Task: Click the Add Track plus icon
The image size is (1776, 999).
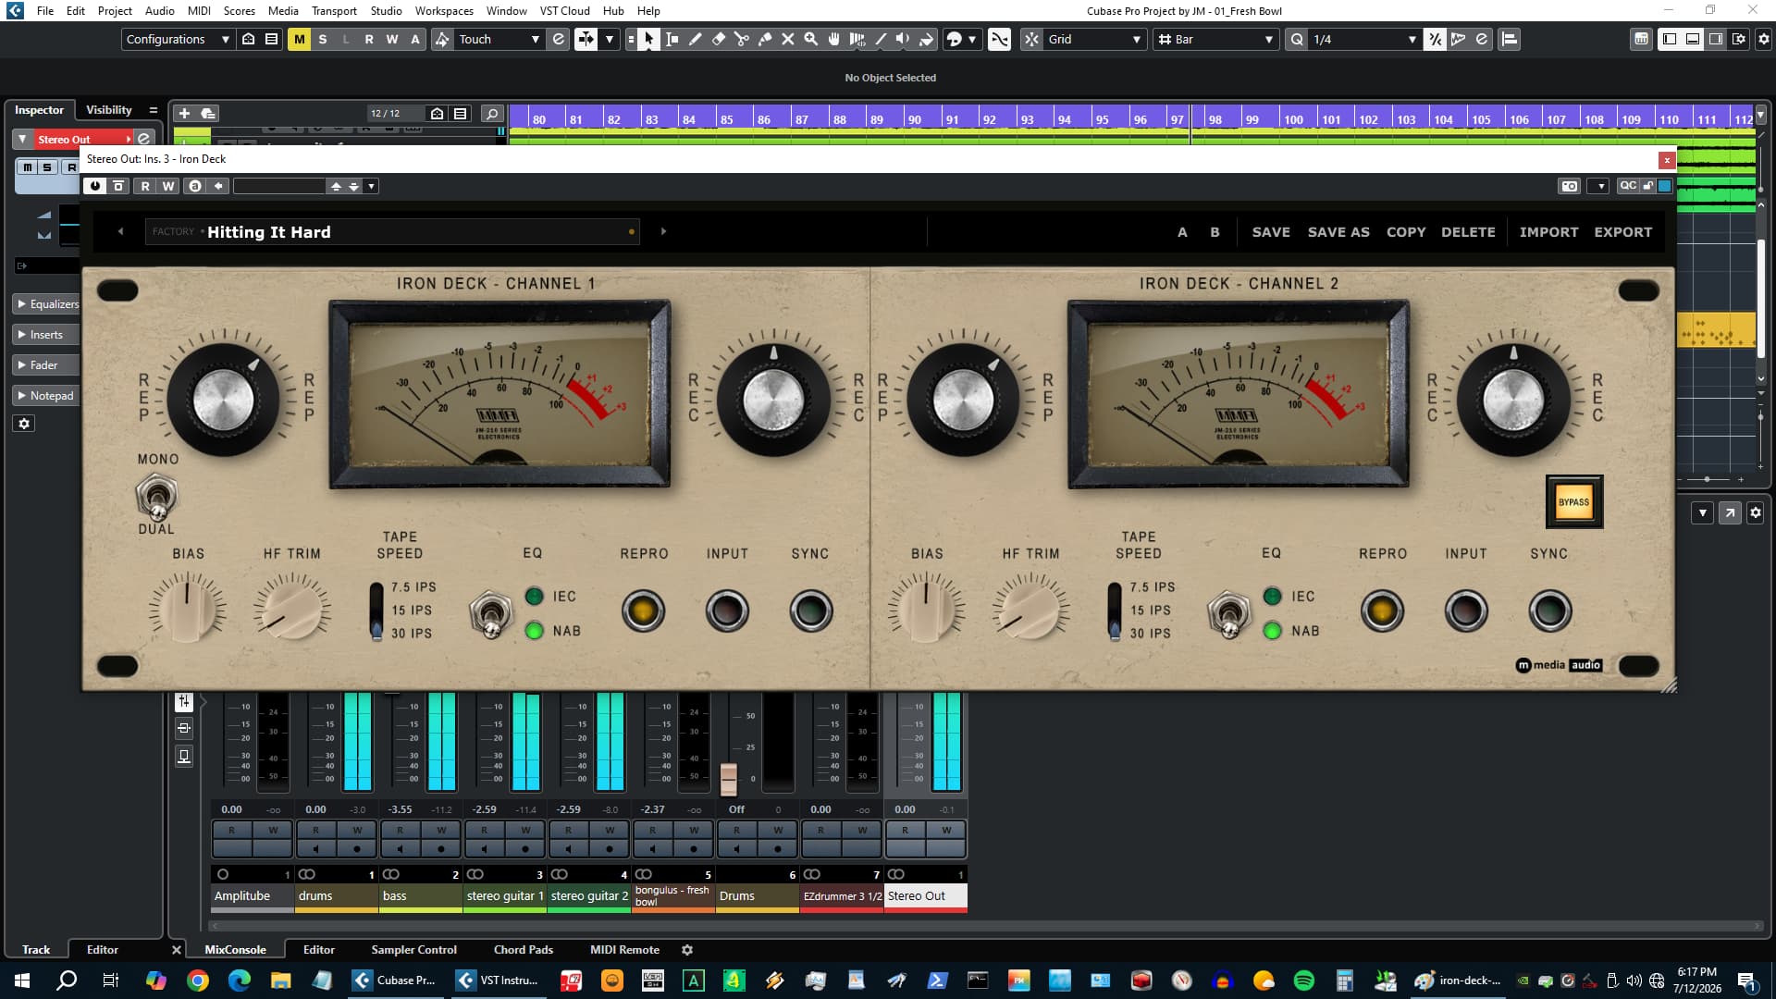Action: (x=184, y=113)
